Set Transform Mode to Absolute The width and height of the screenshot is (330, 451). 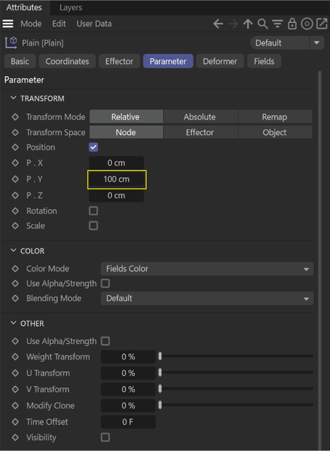point(200,117)
